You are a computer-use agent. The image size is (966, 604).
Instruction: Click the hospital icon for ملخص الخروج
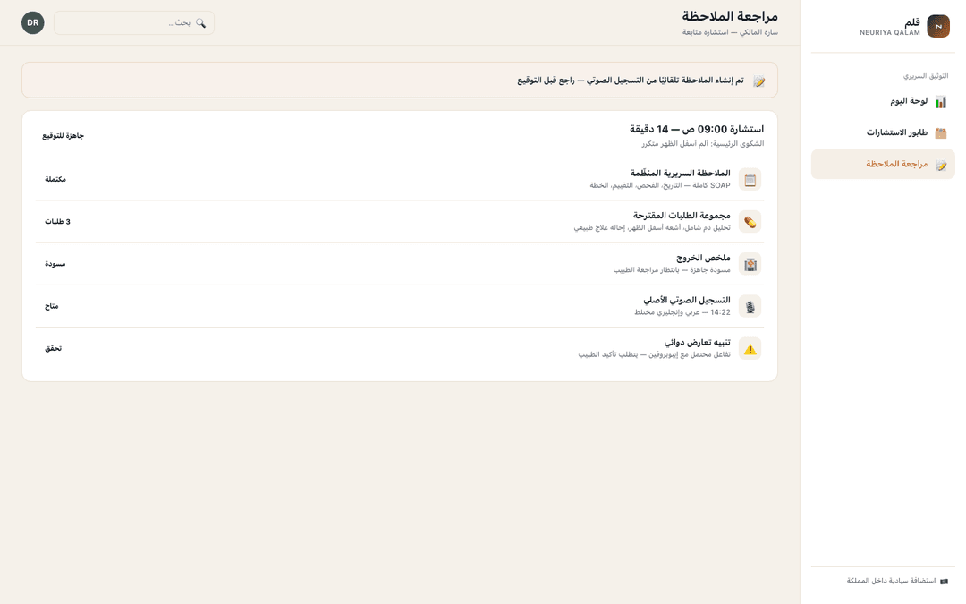[x=750, y=264]
